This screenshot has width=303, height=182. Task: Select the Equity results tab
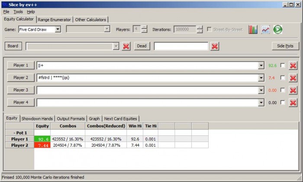click(12, 118)
